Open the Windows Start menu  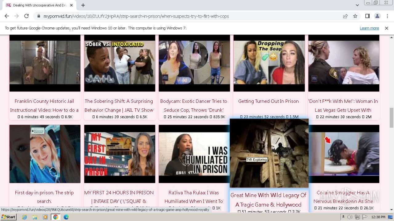pos(8,217)
